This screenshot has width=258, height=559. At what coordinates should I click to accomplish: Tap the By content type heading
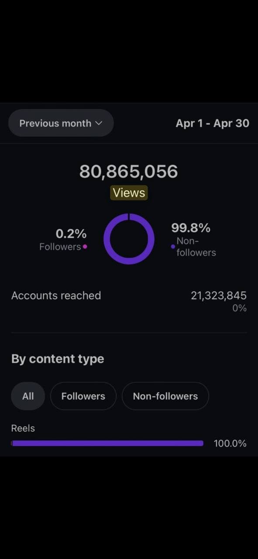pos(58,359)
